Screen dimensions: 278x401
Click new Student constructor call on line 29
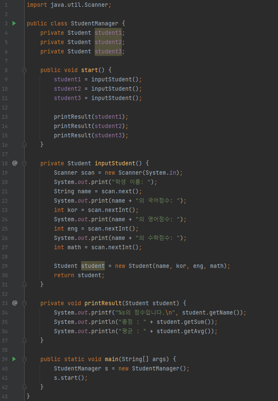(x=171, y=266)
